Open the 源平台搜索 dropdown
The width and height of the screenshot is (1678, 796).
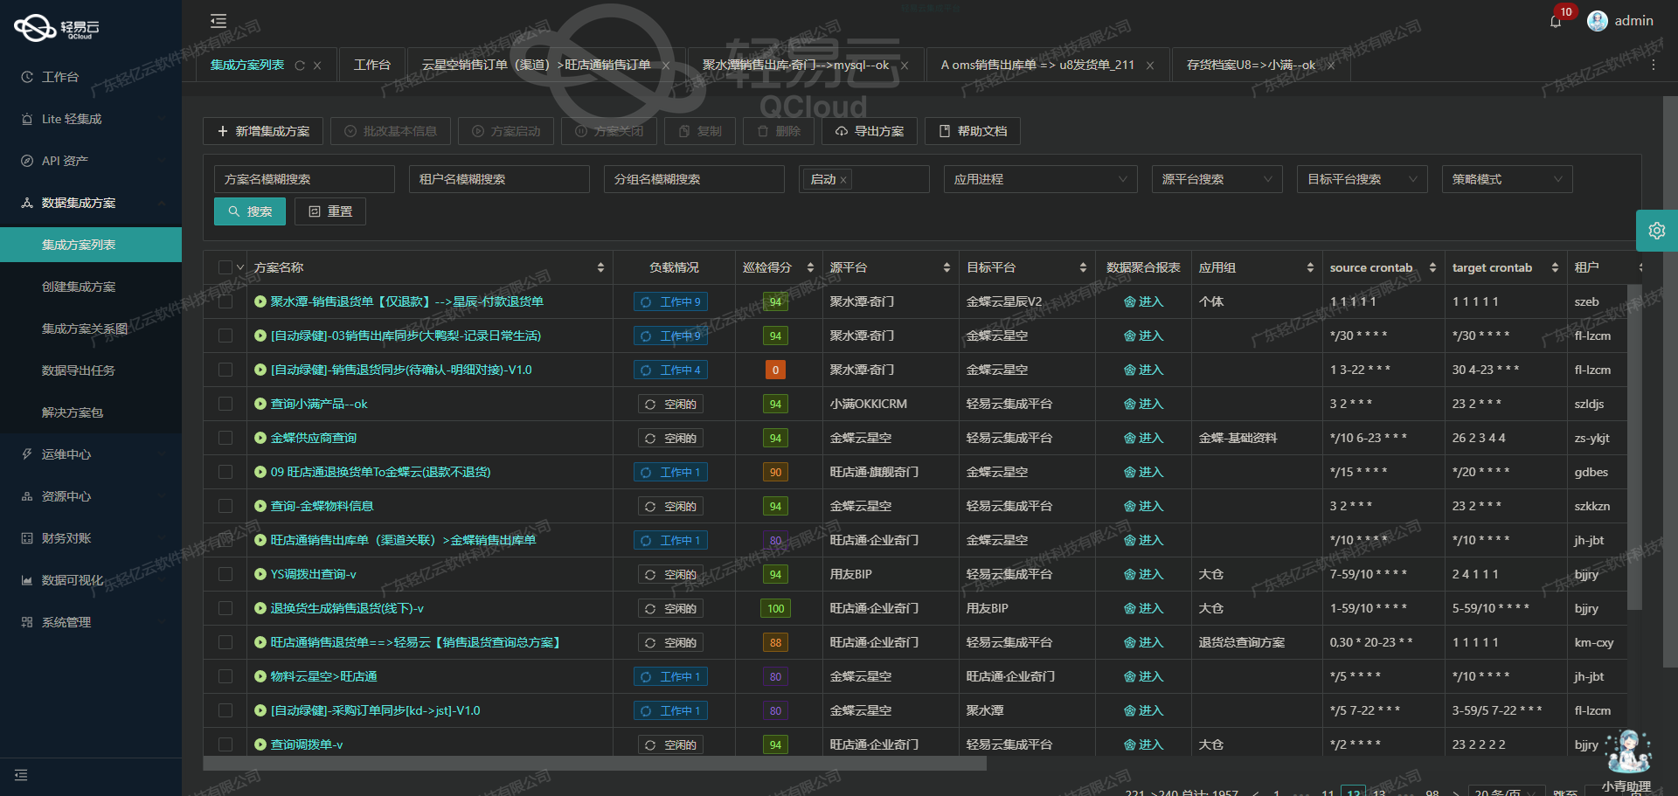coord(1217,179)
